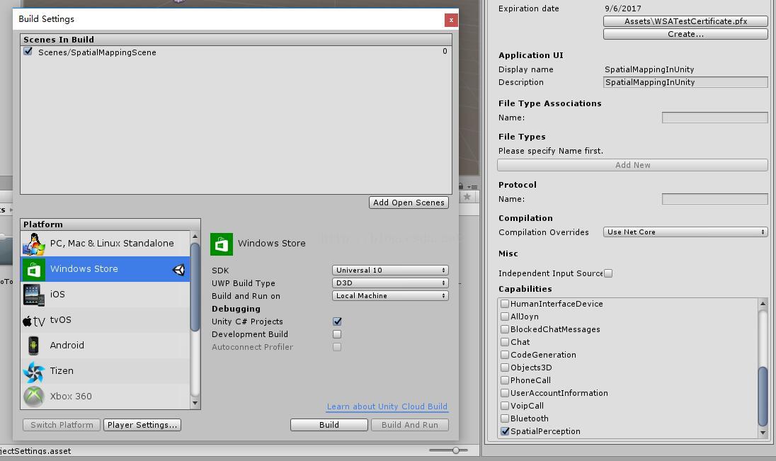Click the iOS platform device icon

point(34,295)
